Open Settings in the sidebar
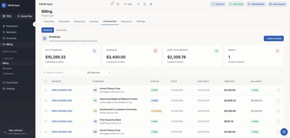This screenshot has height=138, width=290. [17, 89]
